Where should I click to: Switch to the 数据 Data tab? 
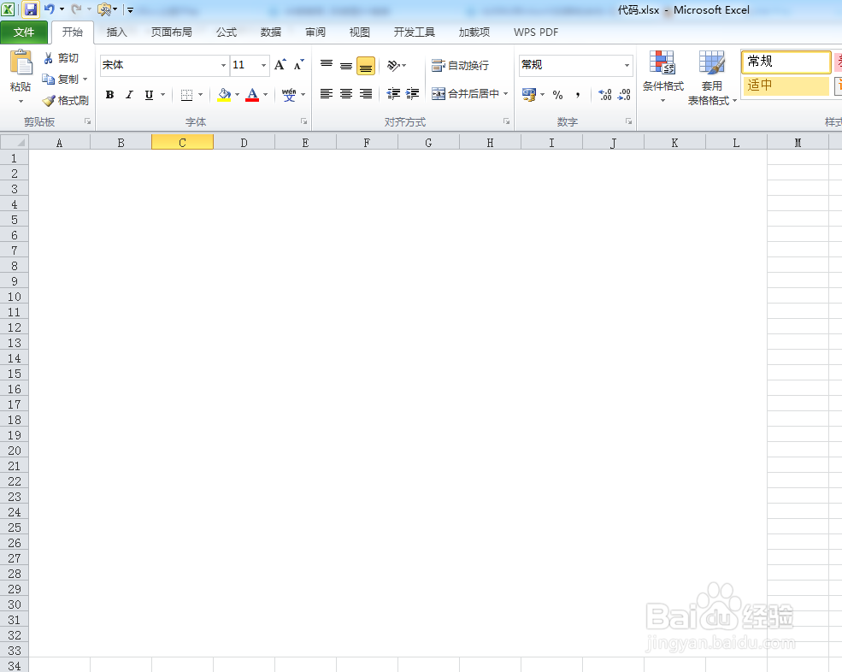[x=271, y=32]
